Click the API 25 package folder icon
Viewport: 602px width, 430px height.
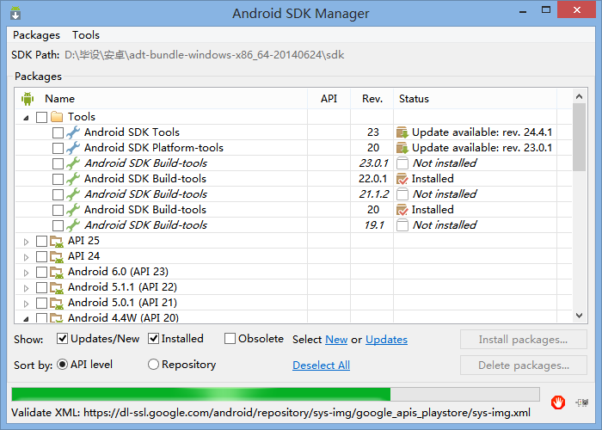[x=57, y=241]
